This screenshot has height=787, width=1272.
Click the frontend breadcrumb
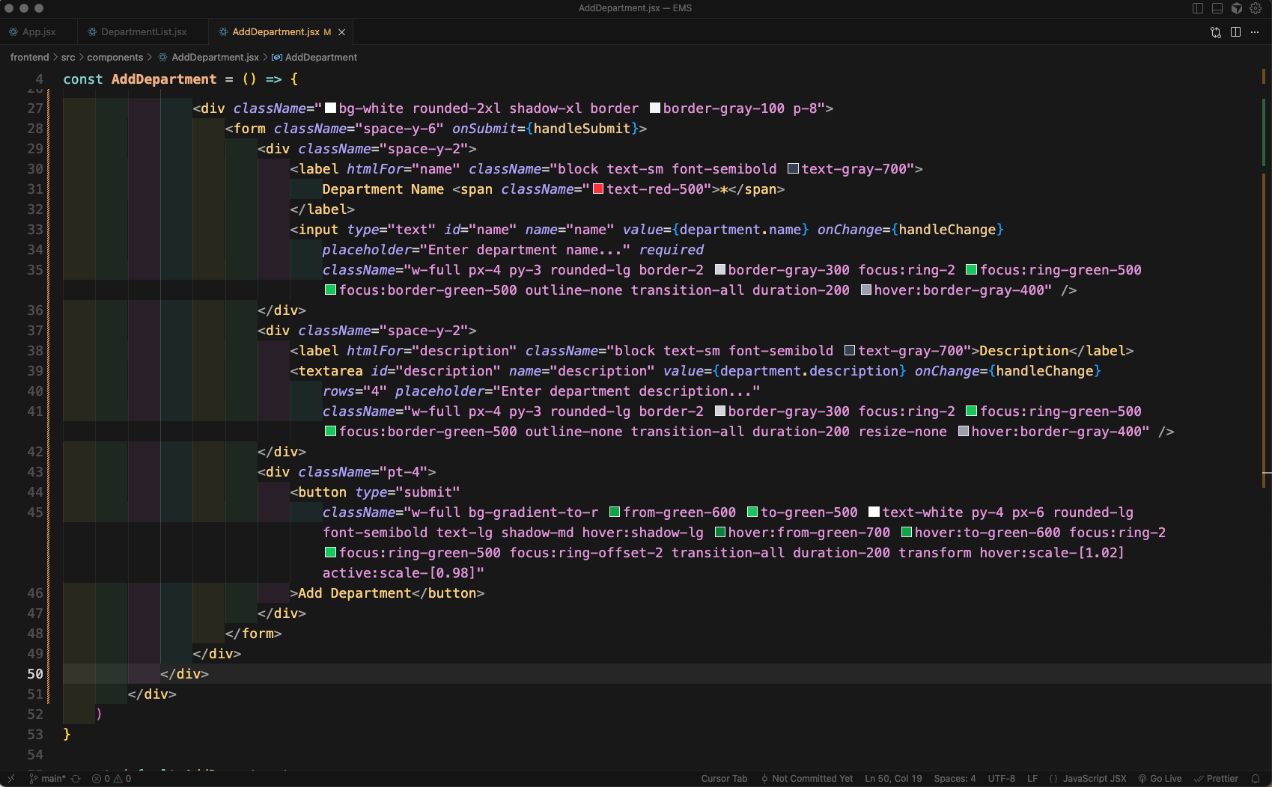(x=30, y=58)
